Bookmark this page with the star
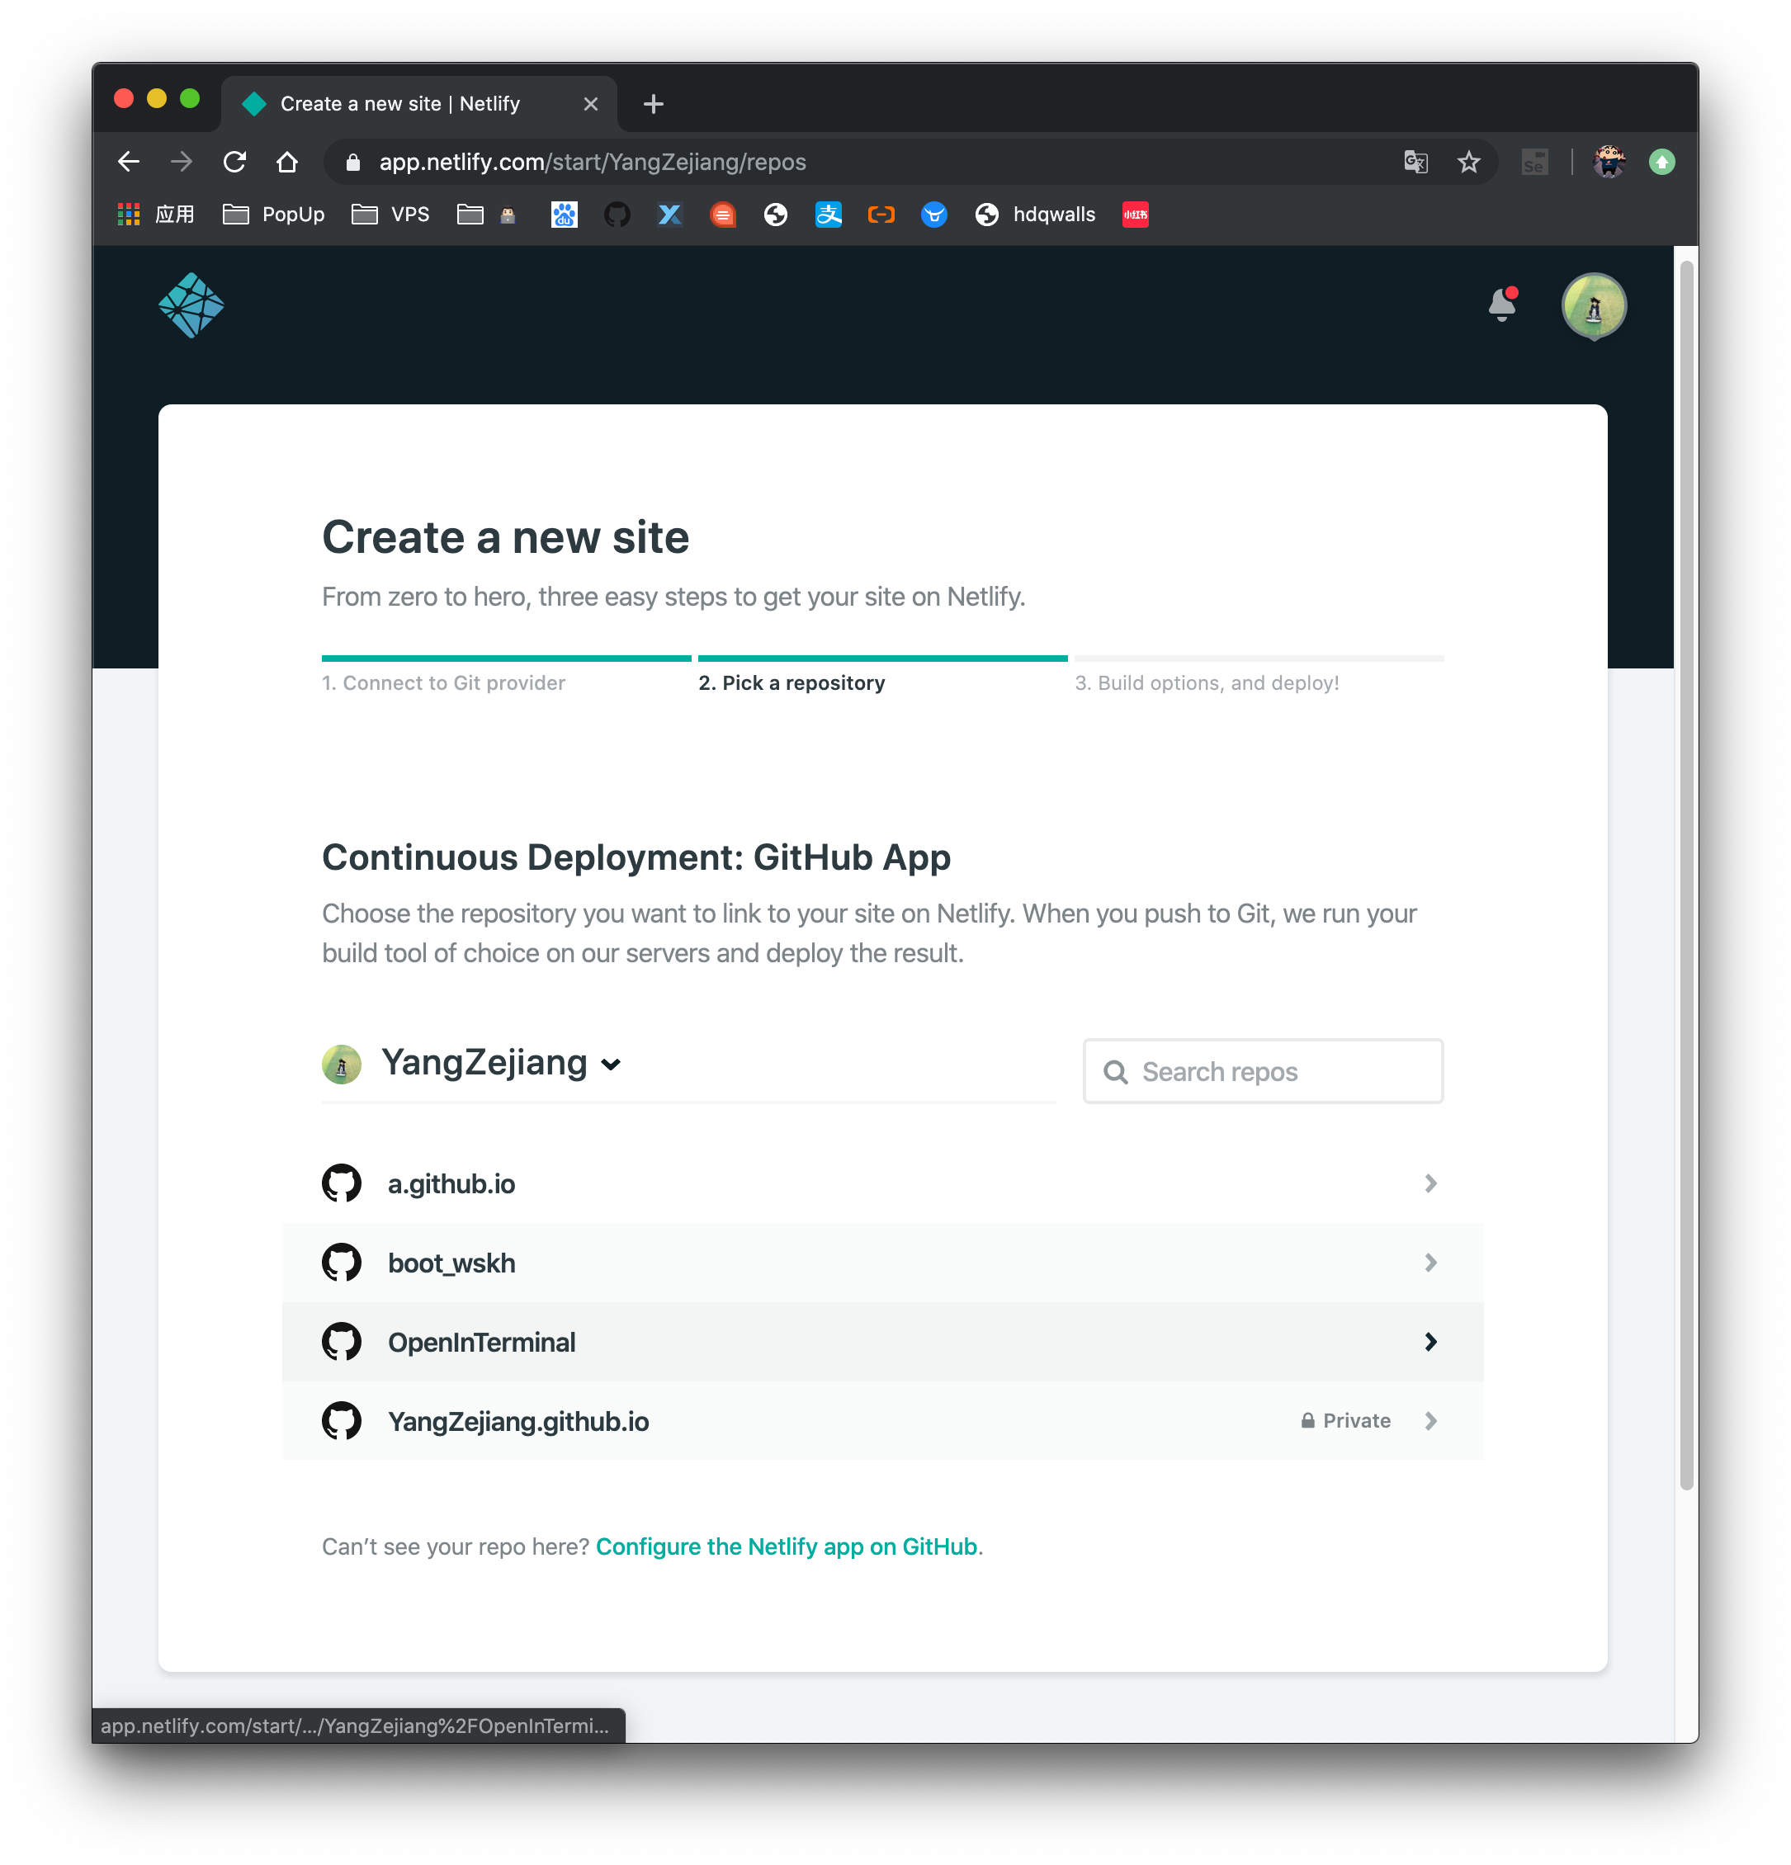This screenshot has width=1791, height=1865. 1468,162
